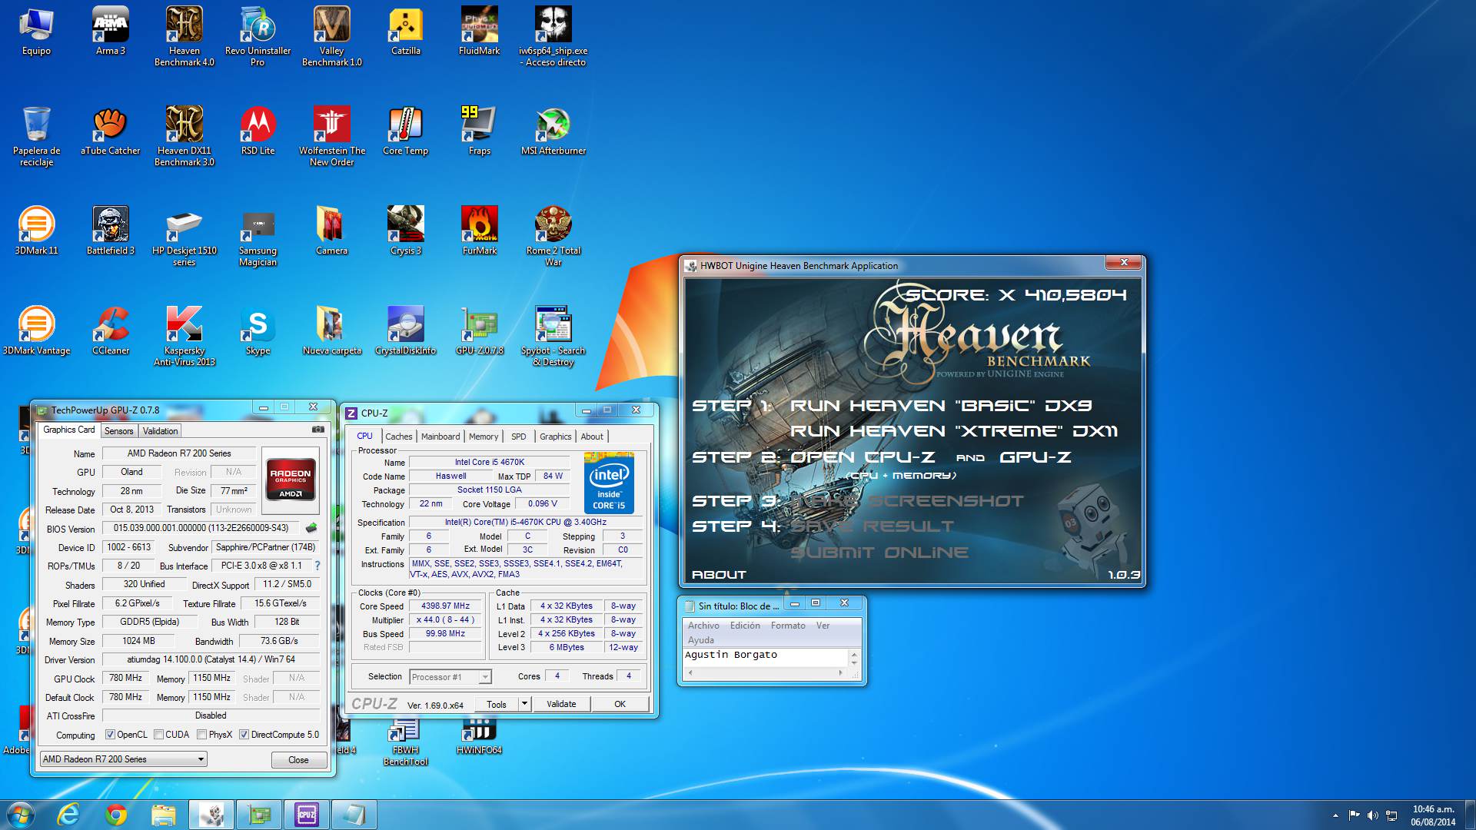
Task: Launch Crysis 3 desktop icon
Action: tap(405, 231)
